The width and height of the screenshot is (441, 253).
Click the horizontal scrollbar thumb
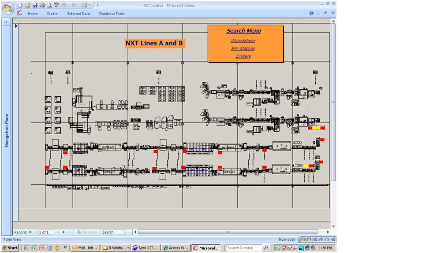(228, 232)
